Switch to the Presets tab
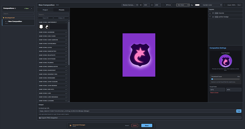Screen dimensions: 245x129 (x=61, y=10)
